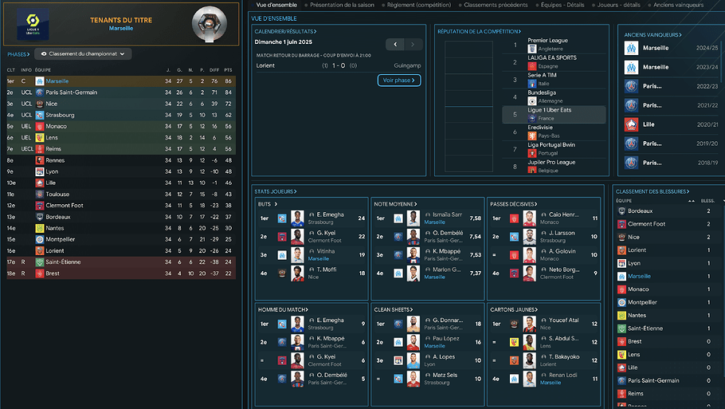Expand the Phases section link

coord(18,54)
